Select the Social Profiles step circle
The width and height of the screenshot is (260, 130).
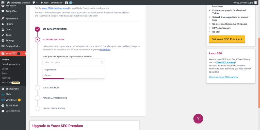tap(37, 88)
